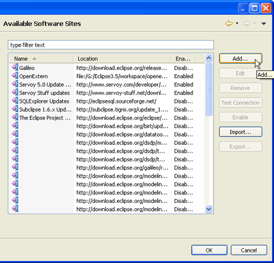Click the SQLExplorer Updates site icon
Image resolution: width=274 pixels, height=263 pixels.
(15, 101)
